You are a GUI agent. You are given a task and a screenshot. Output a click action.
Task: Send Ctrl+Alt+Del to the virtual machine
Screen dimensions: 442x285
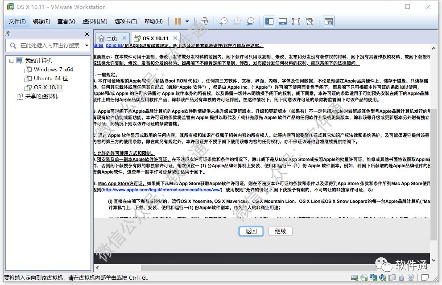pyautogui.click(x=204, y=21)
